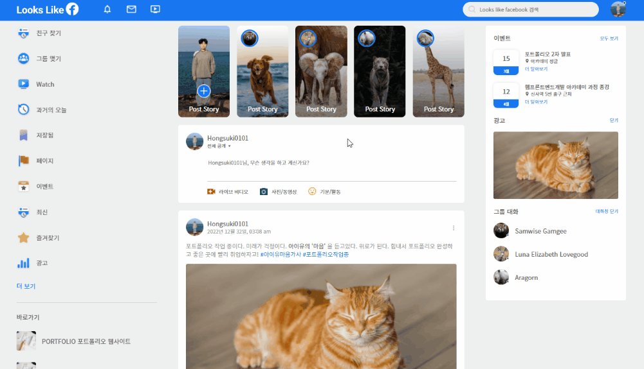Open the cat advertisement image

tap(556, 165)
